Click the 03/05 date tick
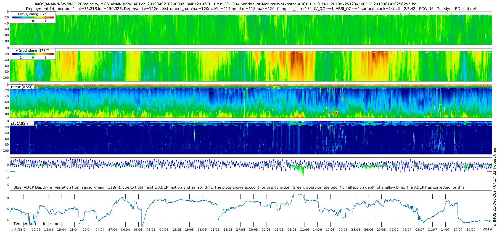 click(x=138, y=230)
